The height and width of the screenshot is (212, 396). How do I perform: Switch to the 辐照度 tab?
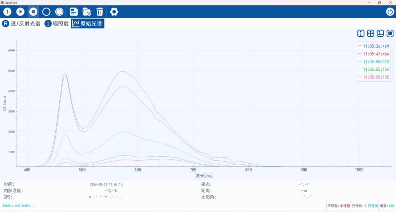click(x=56, y=23)
